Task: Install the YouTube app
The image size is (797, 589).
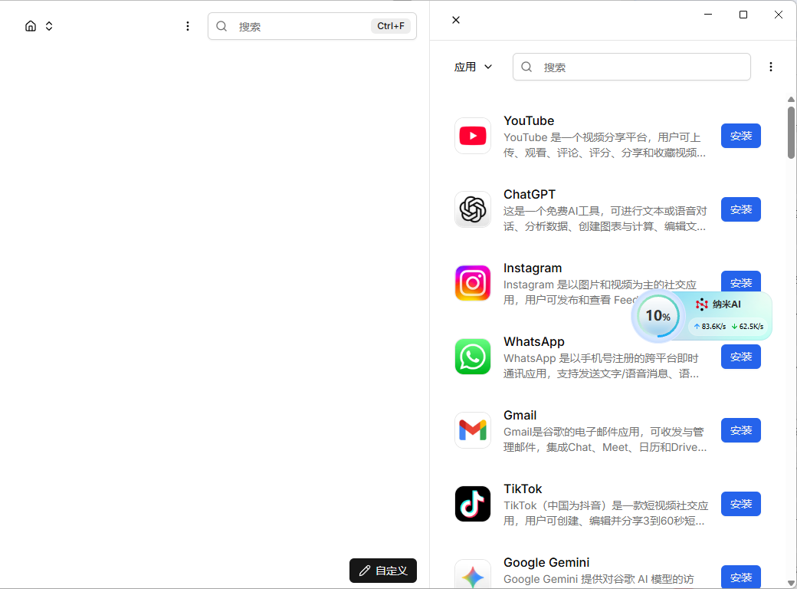Action: coord(740,136)
